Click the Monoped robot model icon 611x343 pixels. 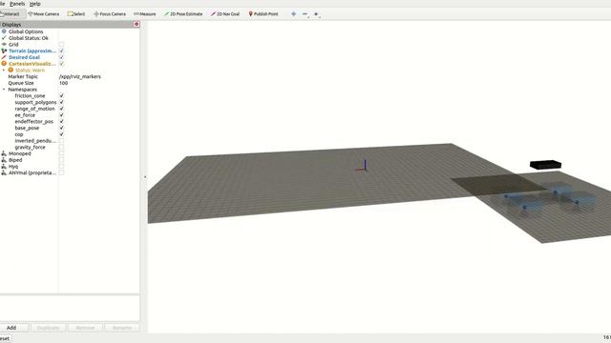[x=4, y=153]
